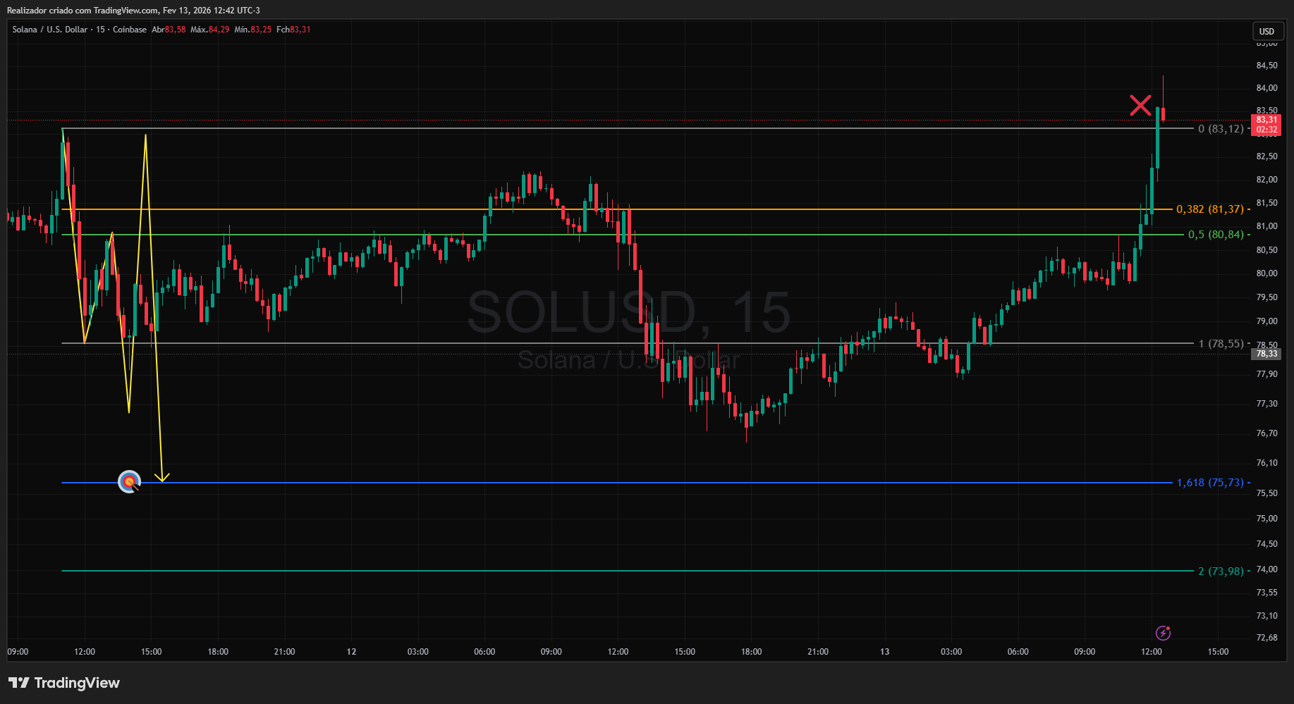Screen dimensions: 1294x704
Task: Click the 72,68 price scale label
Action: click(x=1266, y=638)
